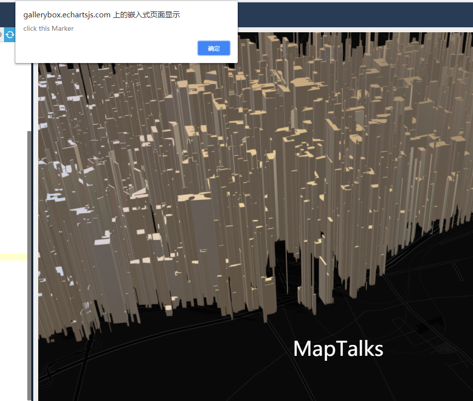
Task: Click the gray circle icon beside the refresh button
Action: click(x=2, y=35)
